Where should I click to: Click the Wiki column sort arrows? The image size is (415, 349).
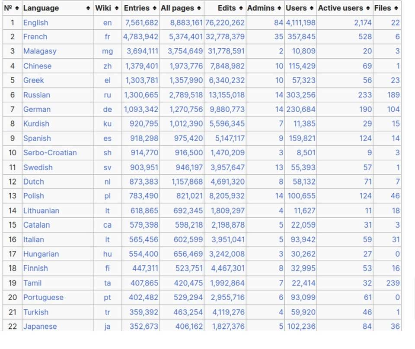pos(117,8)
